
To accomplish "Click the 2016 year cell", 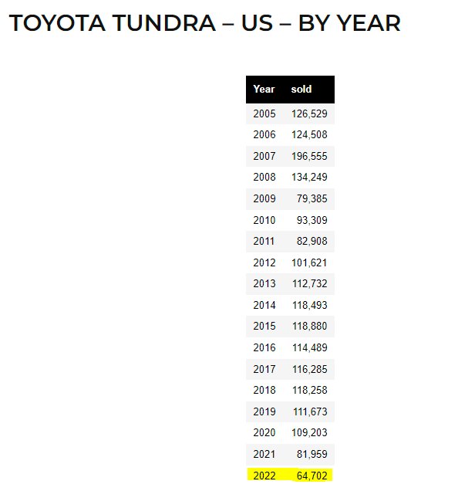I will coord(264,347).
